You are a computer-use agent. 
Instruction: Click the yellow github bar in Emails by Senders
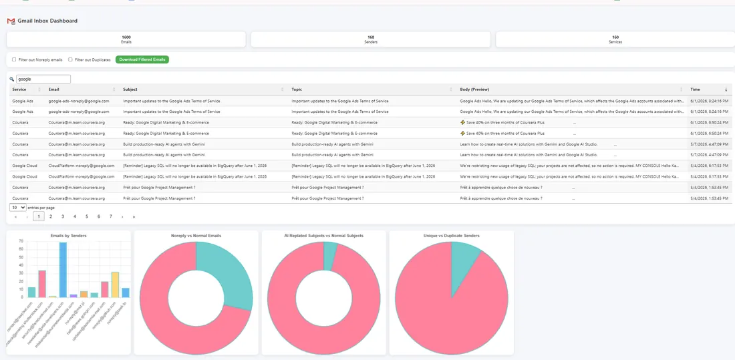pyautogui.click(x=115, y=285)
